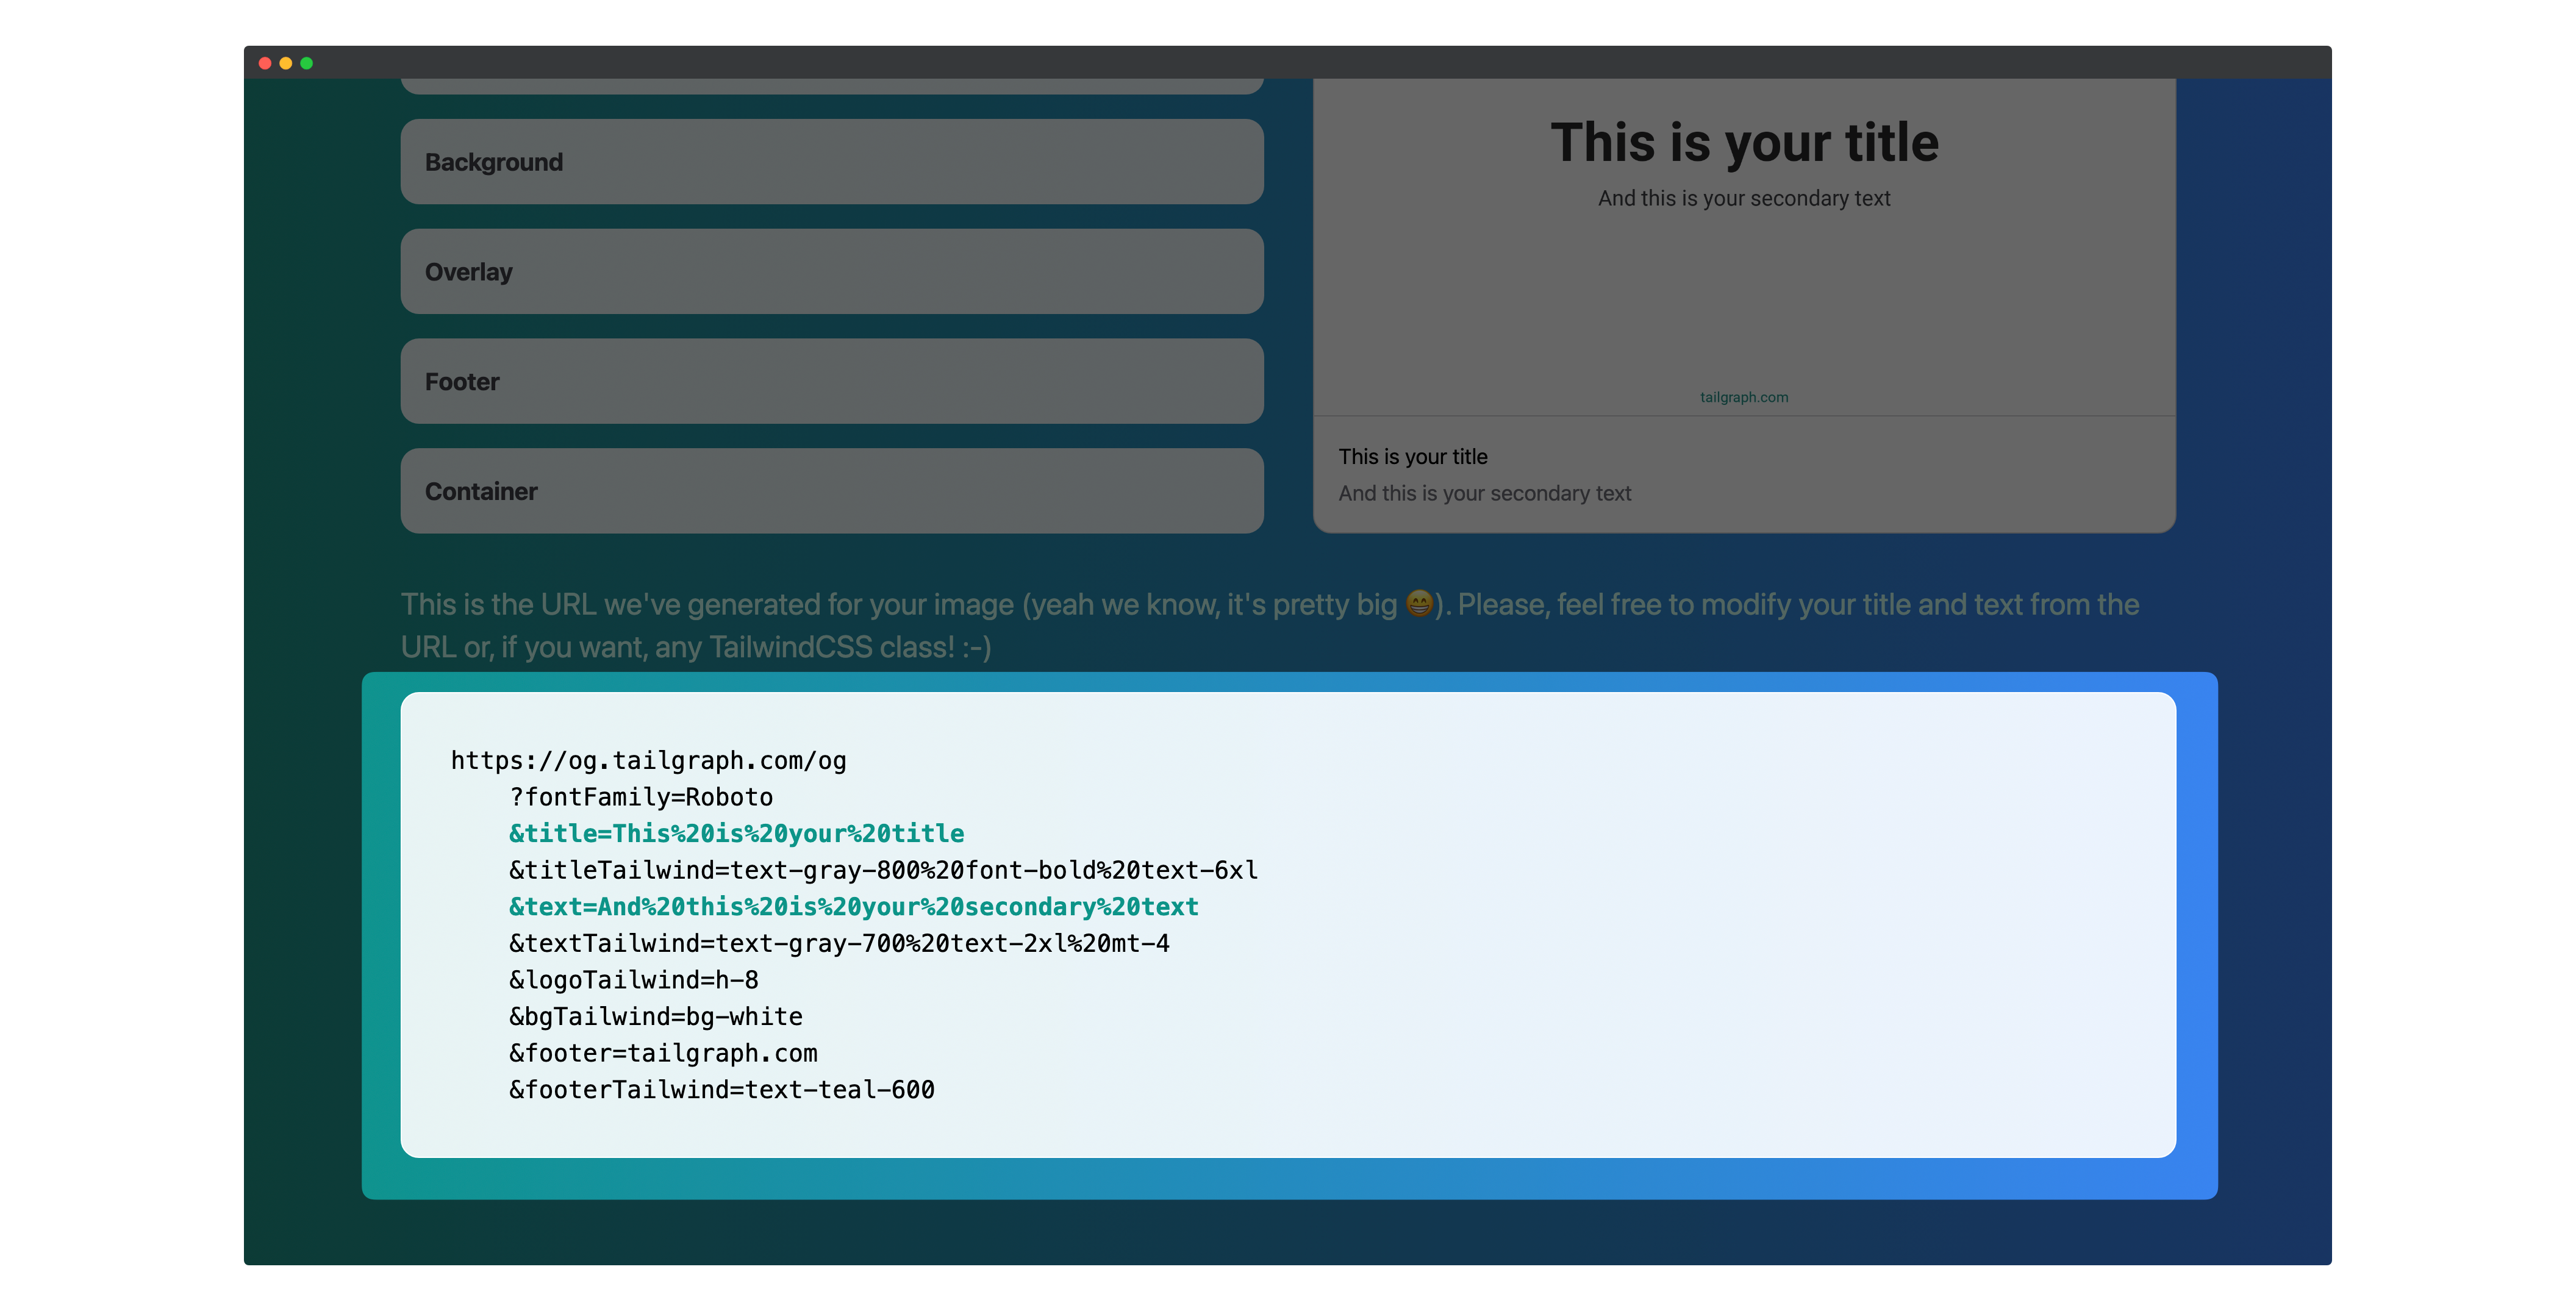This screenshot has width=2576, height=1311.
Task: Expand the Overlay settings section
Action: tap(831, 272)
